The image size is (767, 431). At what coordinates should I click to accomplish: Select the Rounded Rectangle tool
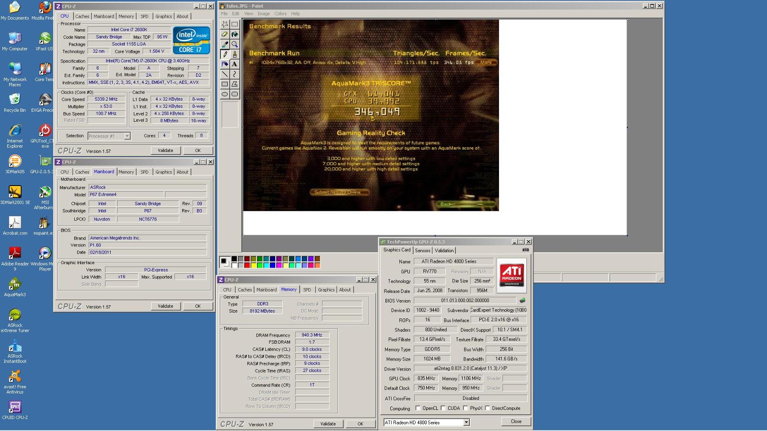pyautogui.click(x=234, y=94)
